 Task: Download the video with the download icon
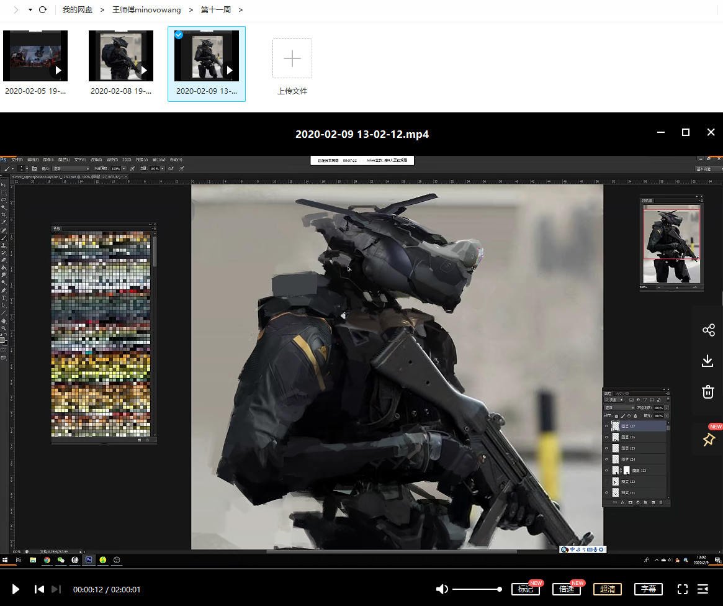click(x=707, y=361)
